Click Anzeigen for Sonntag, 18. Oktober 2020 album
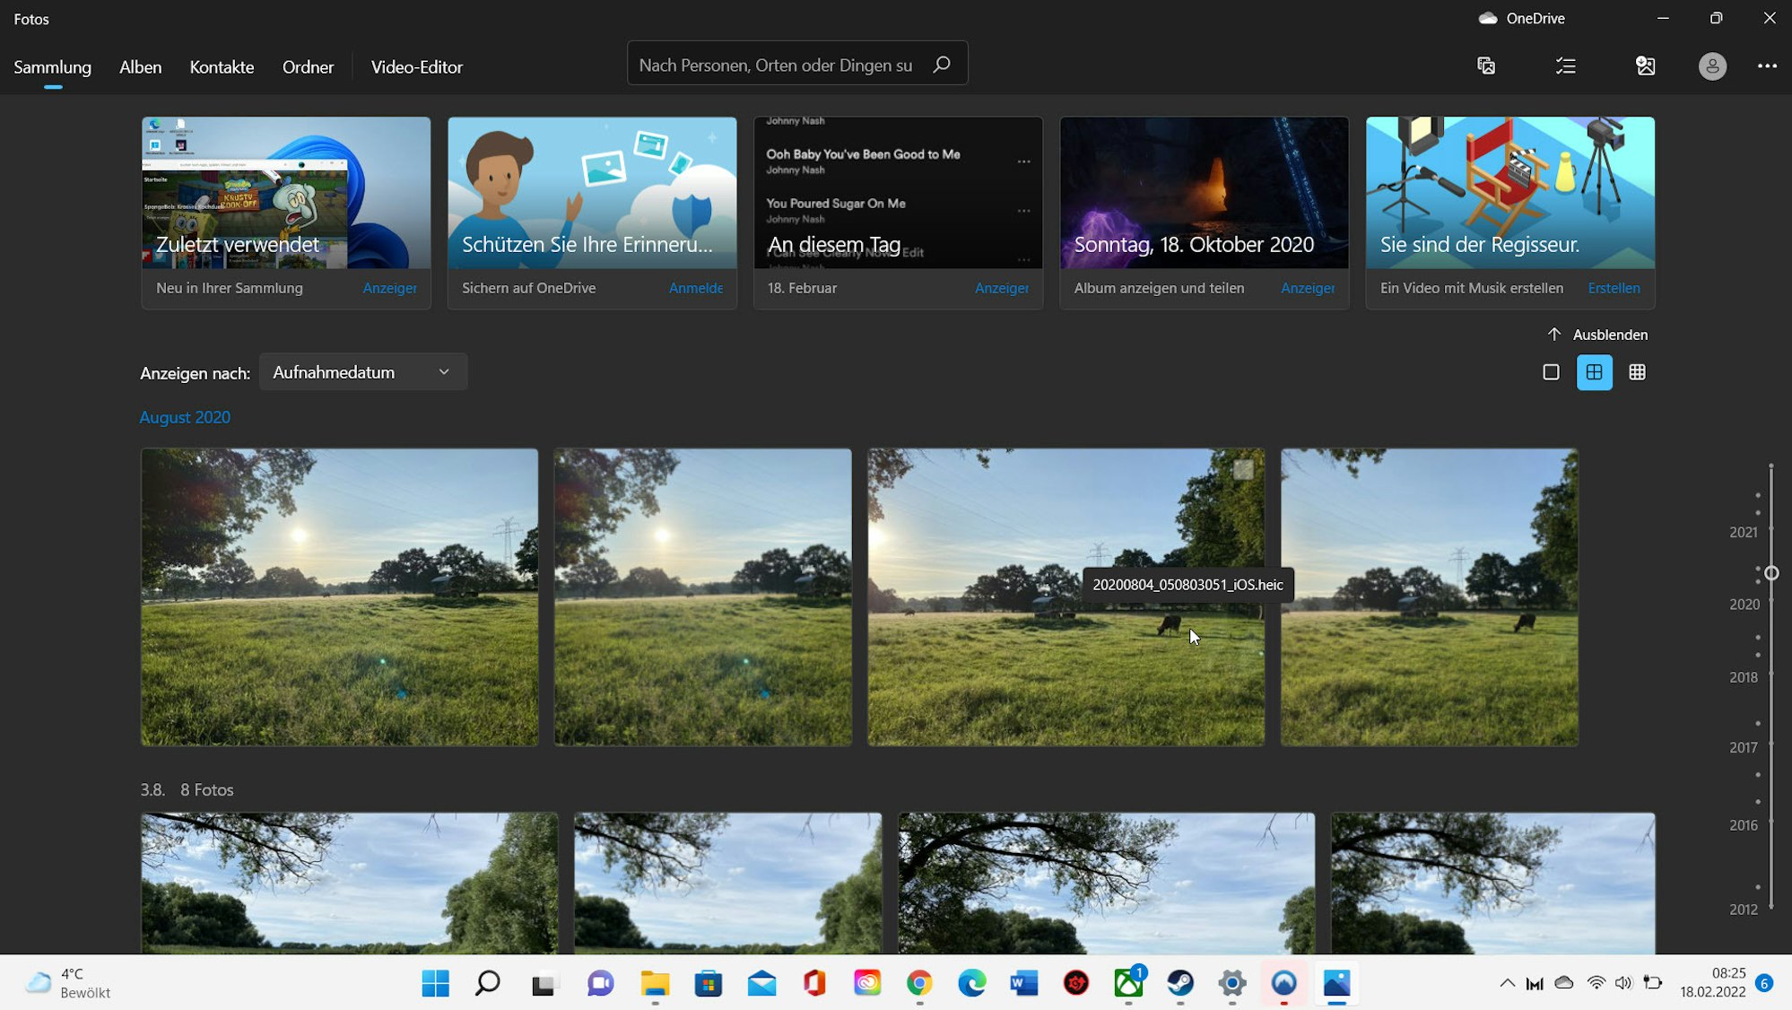The width and height of the screenshot is (1792, 1010). [1308, 288]
